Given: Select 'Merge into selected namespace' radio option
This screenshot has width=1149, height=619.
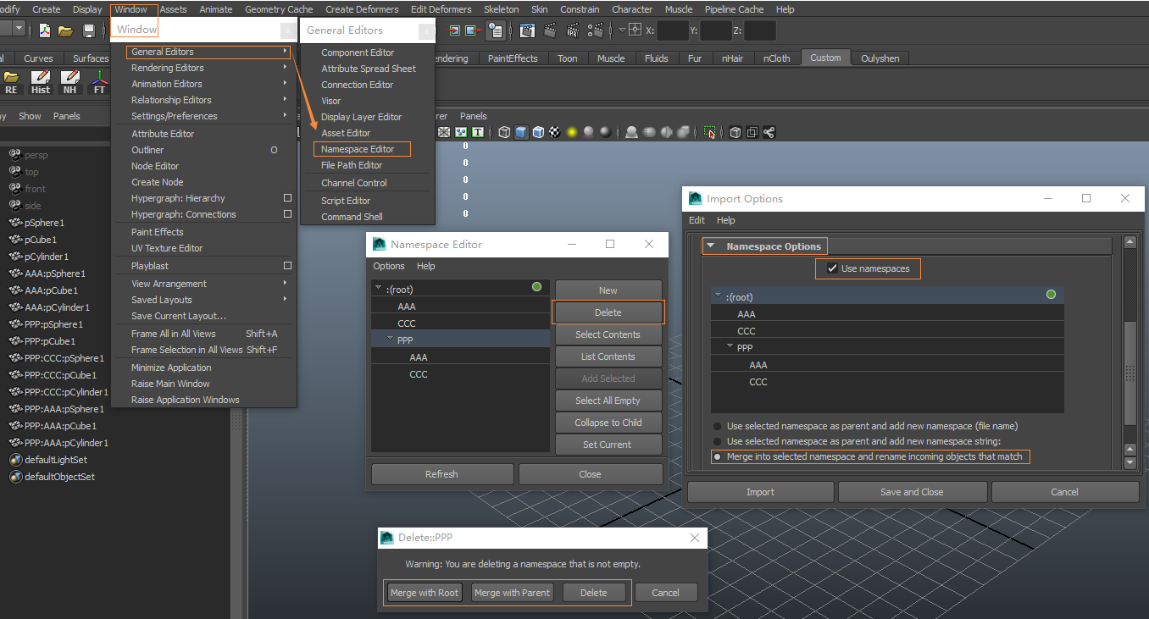Looking at the screenshot, I should pyautogui.click(x=718, y=457).
